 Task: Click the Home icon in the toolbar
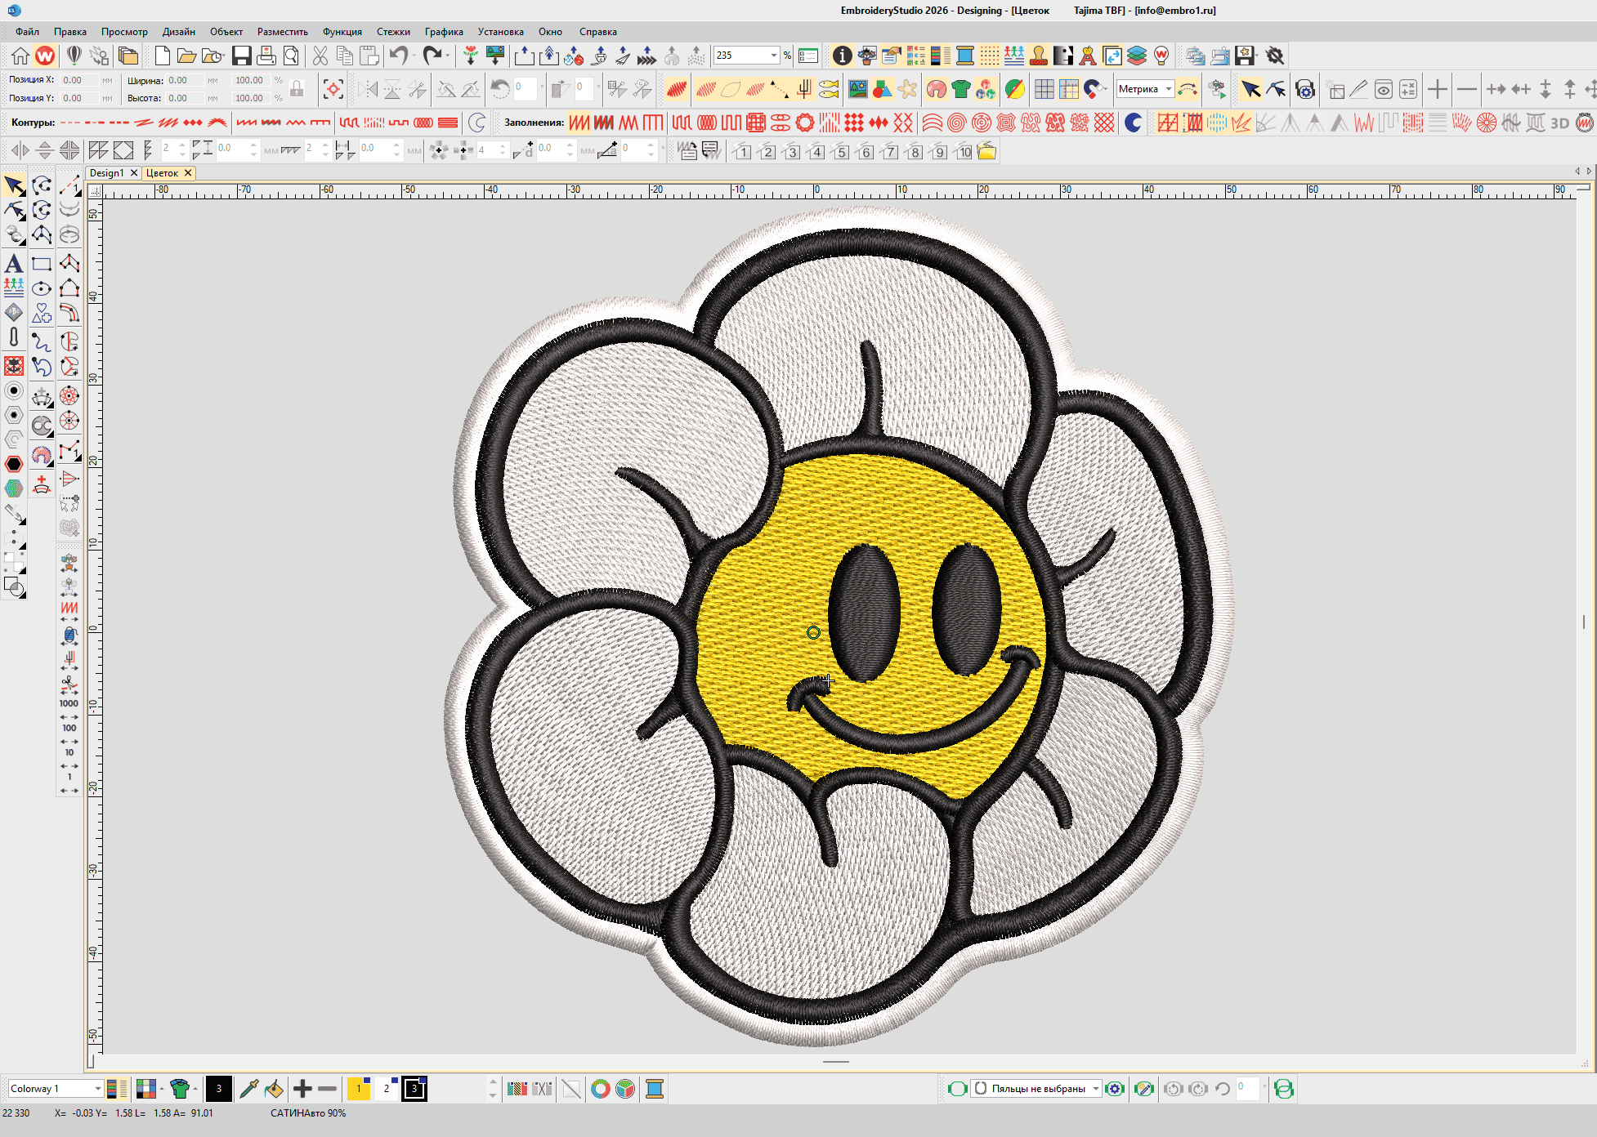coord(20,56)
